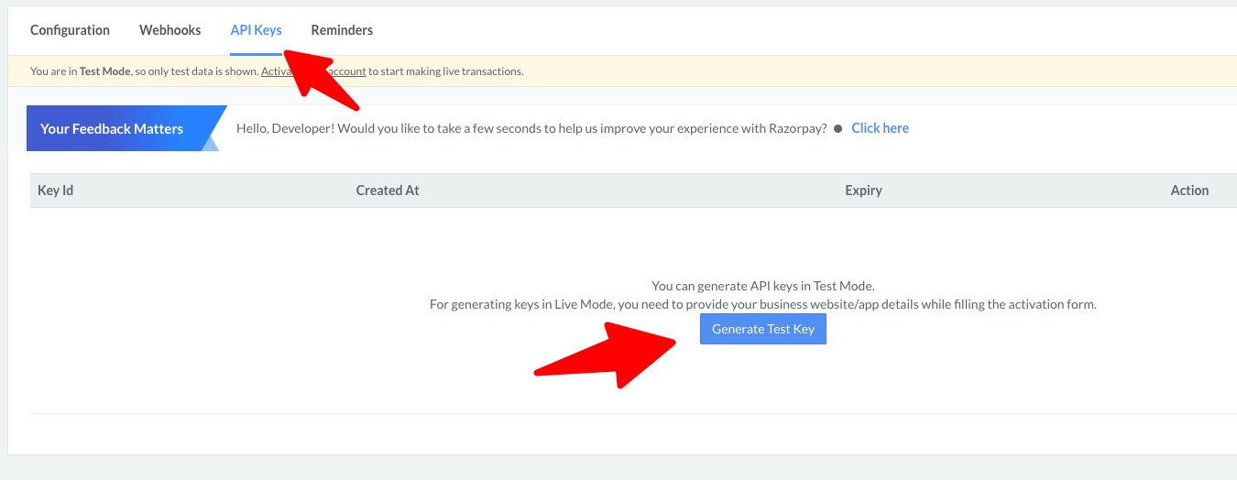Click the Created At column header
This screenshot has height=480, width=1237.
[387, 191]
